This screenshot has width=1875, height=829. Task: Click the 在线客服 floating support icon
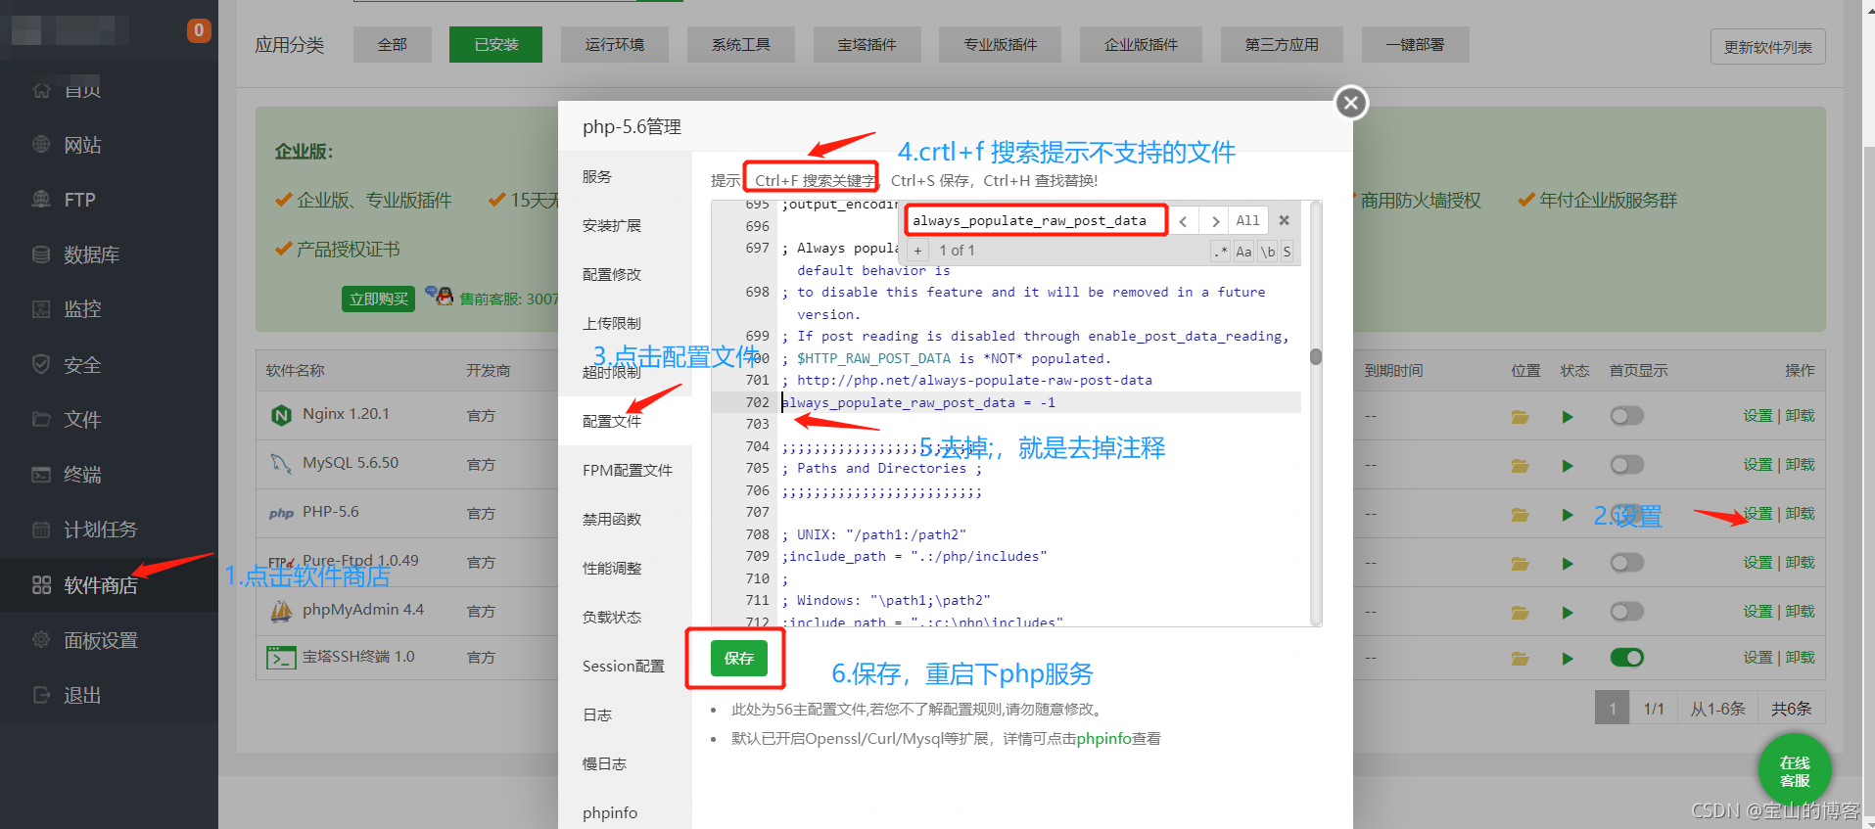coord(1794,771)
